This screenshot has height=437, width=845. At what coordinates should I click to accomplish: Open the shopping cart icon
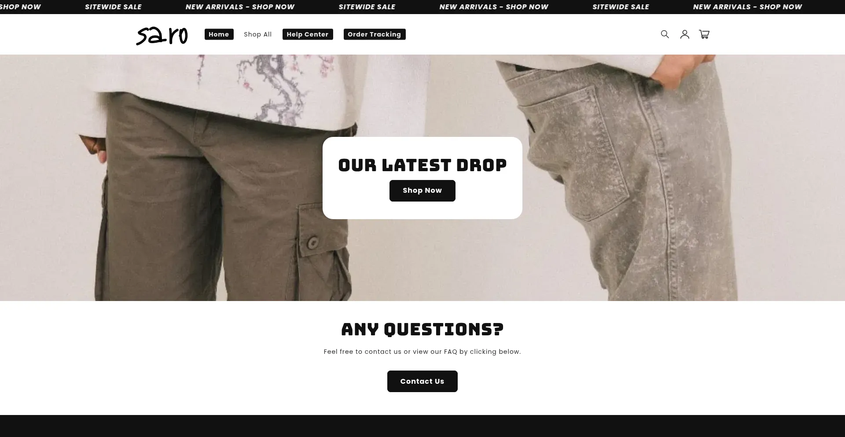704,34
